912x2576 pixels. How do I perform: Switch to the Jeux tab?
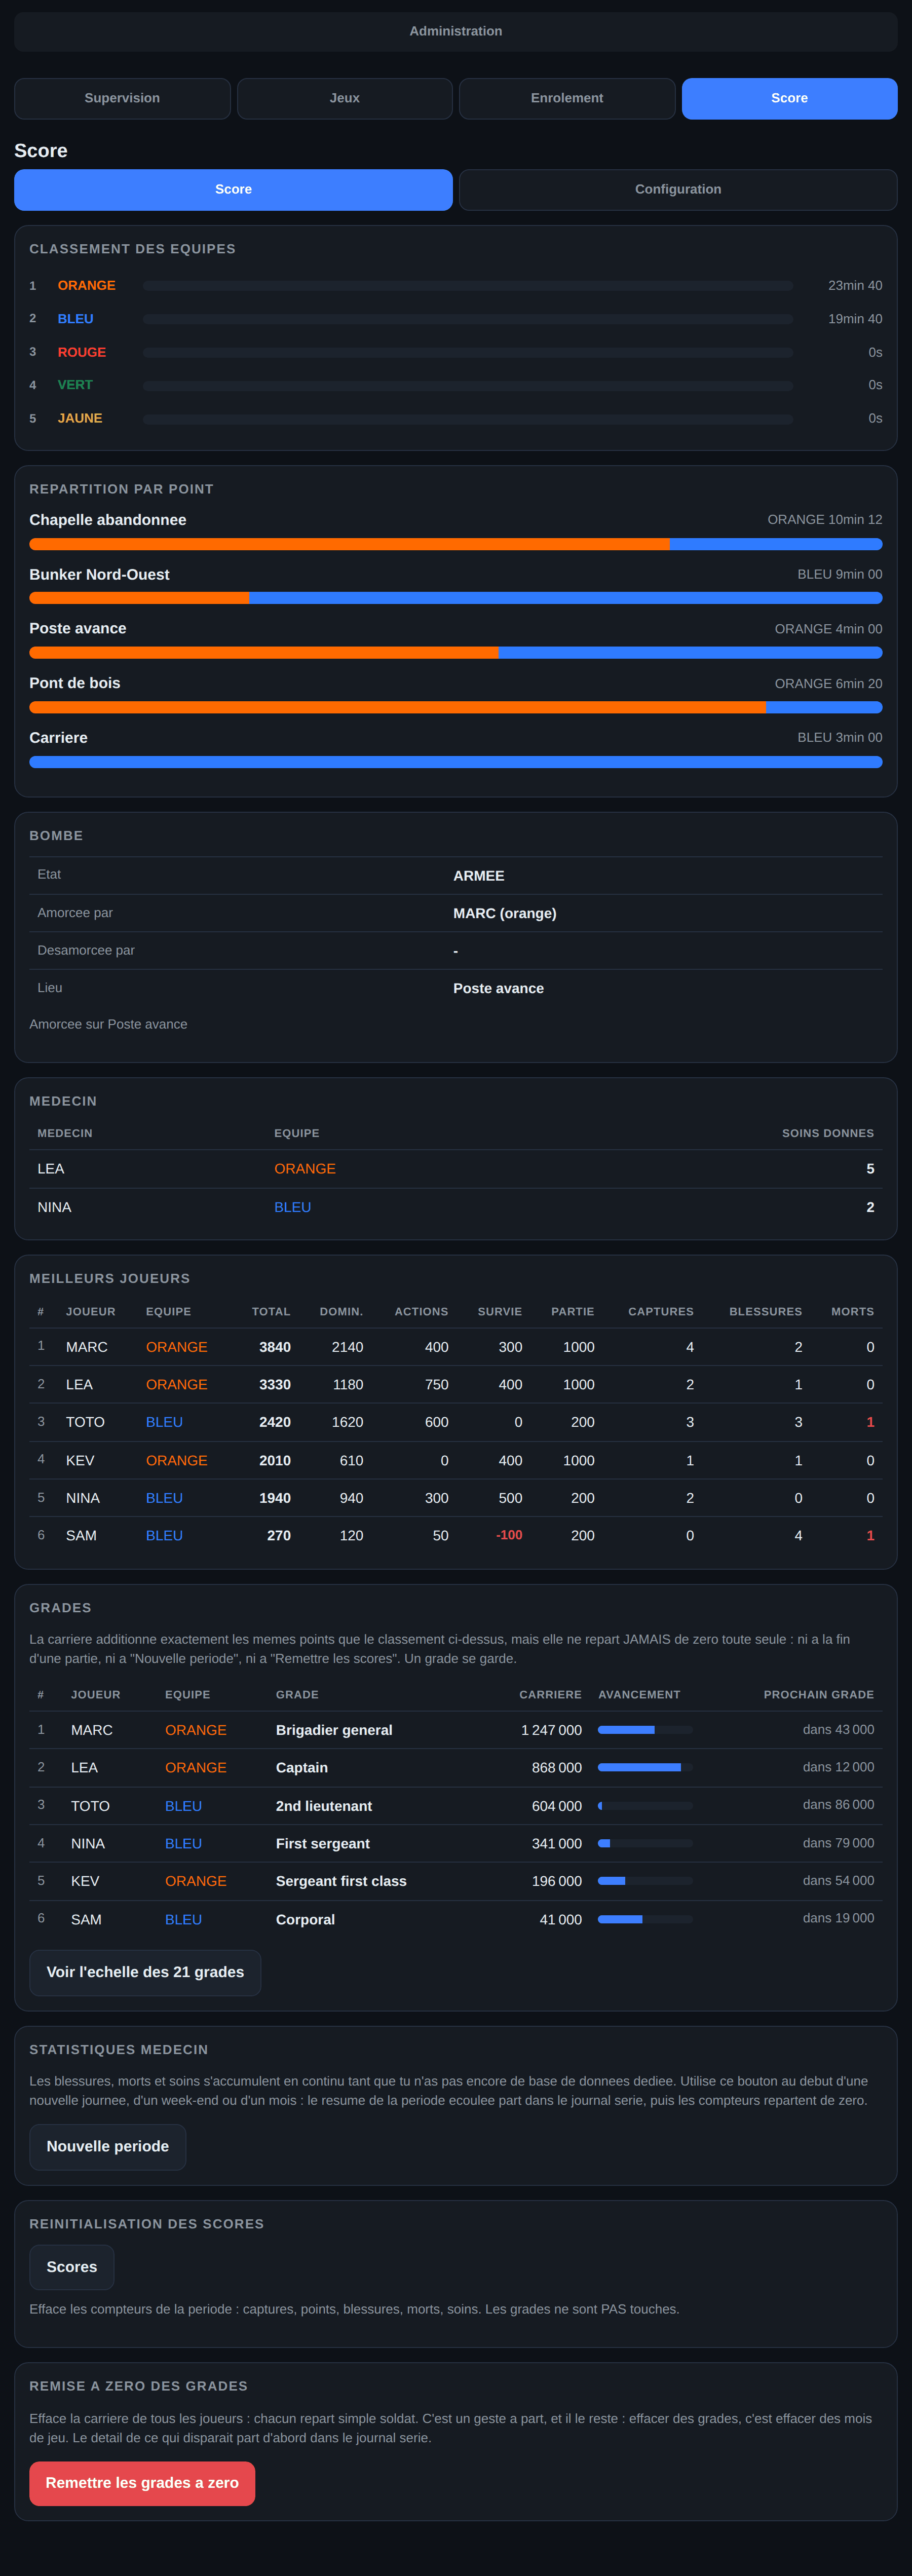click(345, 98)
